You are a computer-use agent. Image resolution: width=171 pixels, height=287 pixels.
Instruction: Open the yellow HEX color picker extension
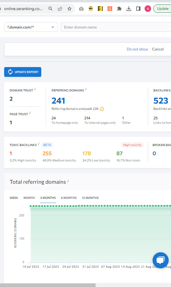coord(91,9)
